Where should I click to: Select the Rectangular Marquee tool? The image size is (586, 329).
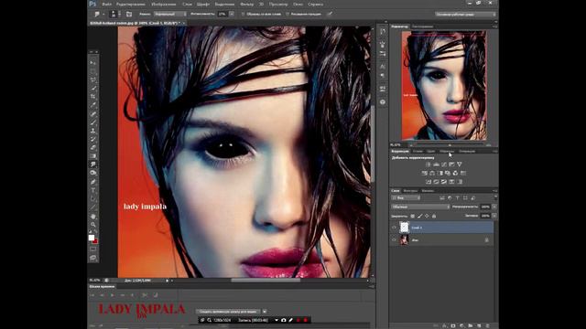pyautogui.click(x=93, y=71)
